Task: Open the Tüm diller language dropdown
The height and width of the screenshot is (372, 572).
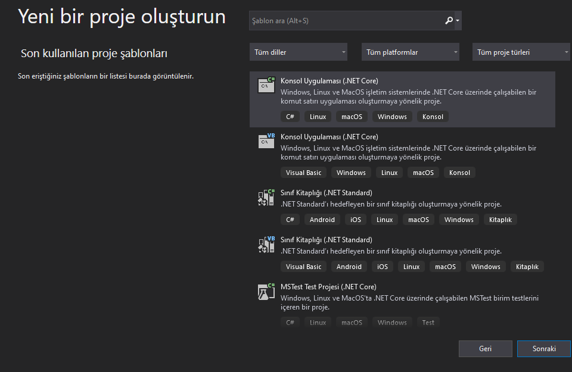Action: [299, 52]
